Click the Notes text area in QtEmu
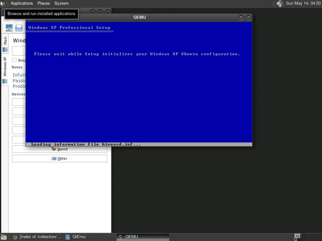 19,81
